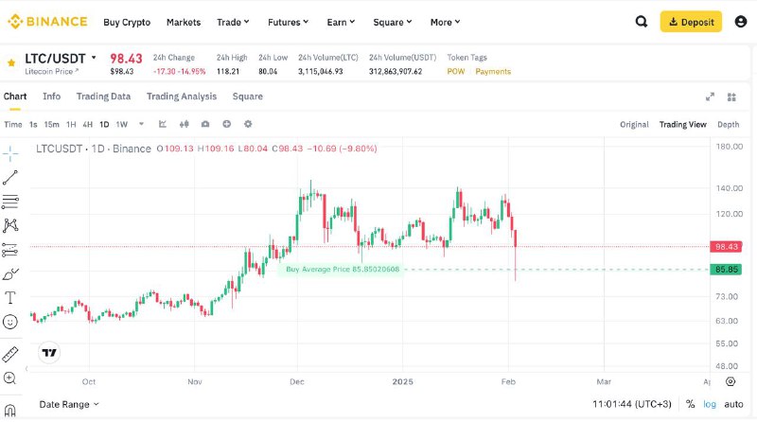Select the 4H time interval
757x422 pixels.
[x=87, y=125]
